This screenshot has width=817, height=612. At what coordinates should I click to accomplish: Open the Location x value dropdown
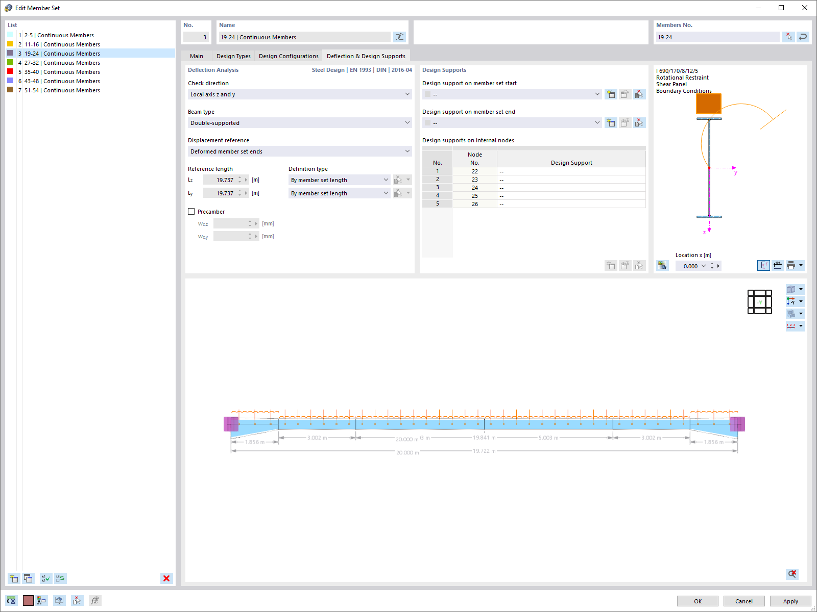tap(704, 266)
